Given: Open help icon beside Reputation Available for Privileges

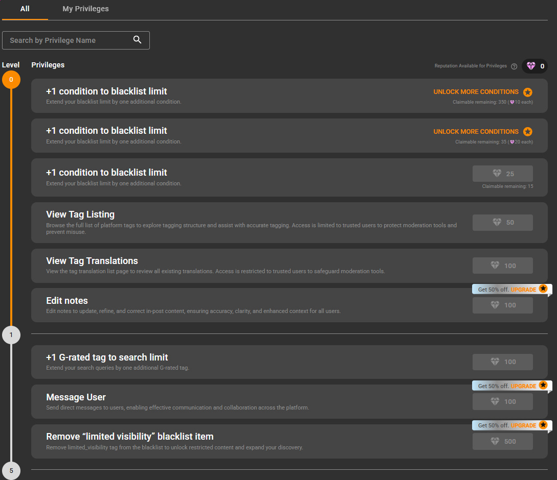Looking at the screenshot, I should tap(514, 66).
